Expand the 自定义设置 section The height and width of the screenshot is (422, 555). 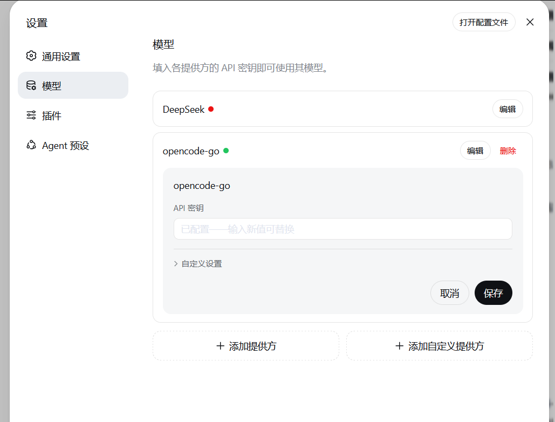pyautogui.click(x=198, y=264)
